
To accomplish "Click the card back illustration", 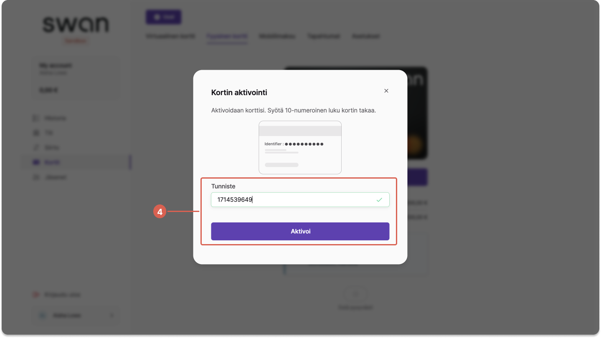I will (300, 147).
